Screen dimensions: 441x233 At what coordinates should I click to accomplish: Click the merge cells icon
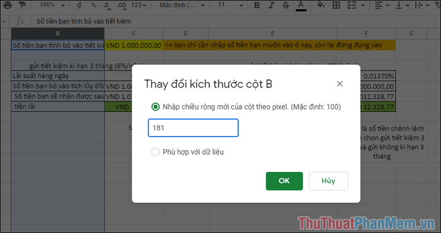[x=352, y=5]
